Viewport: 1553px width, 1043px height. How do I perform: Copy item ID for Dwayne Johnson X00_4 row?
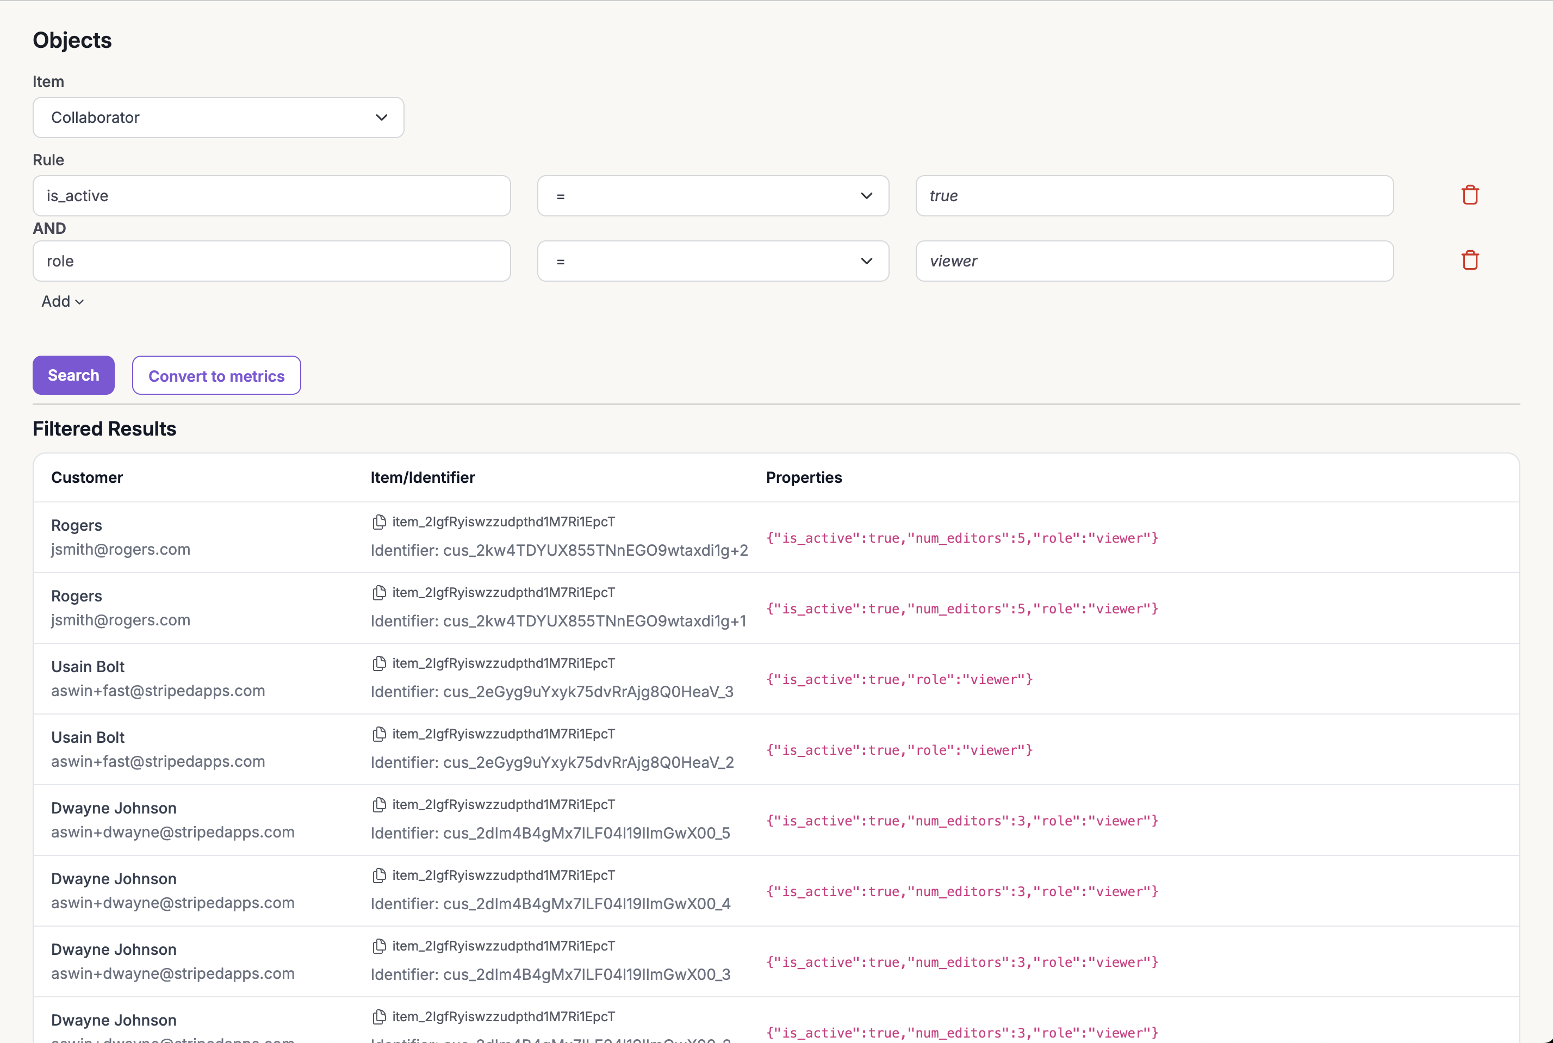pyautogui.click(x=379, y=876)
